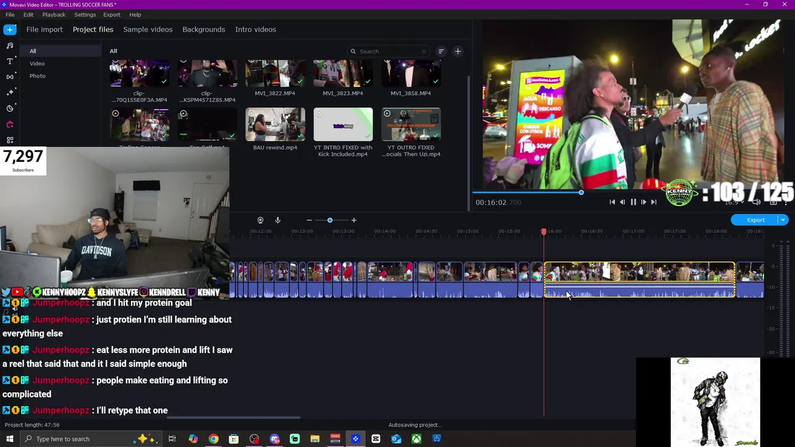Step forward one frame in preview

643,202
